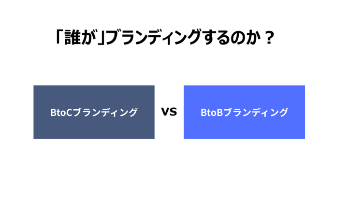Click the letter S in VS

click(174, 112)
